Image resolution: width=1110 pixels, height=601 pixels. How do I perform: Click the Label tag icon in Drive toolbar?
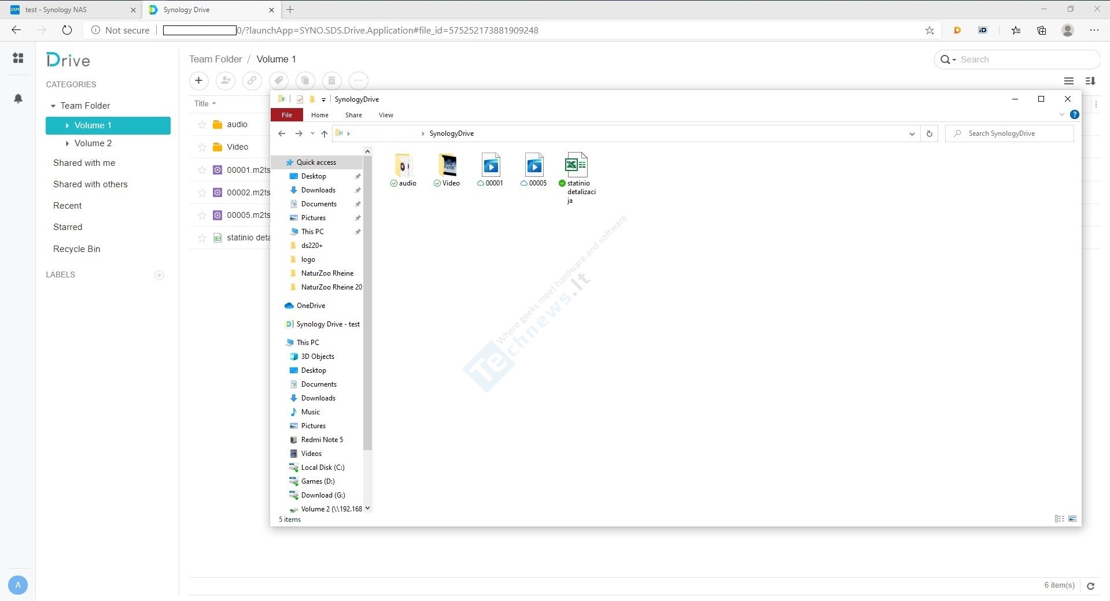(278, 80)
